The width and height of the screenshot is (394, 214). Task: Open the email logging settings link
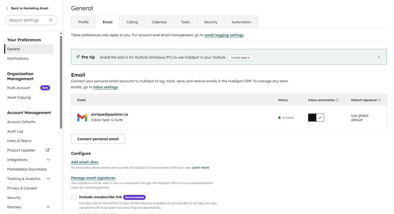(224, 35)
